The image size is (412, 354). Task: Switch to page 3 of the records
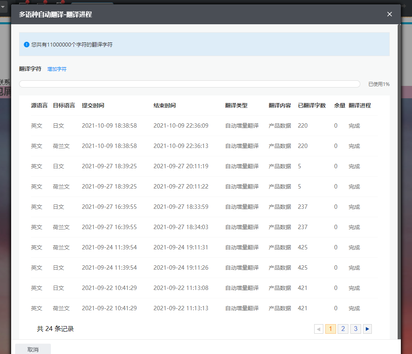356,329
